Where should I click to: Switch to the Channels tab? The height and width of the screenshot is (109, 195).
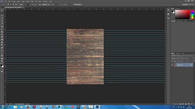(178, 53)
